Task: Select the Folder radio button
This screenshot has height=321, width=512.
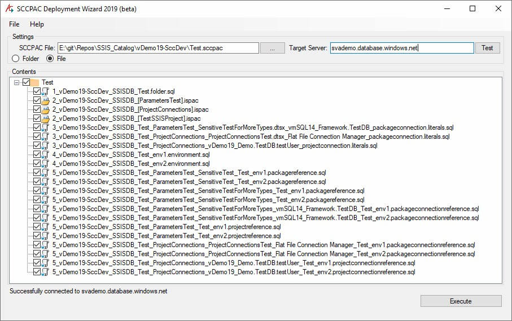Action: click(x=15, y=59)
